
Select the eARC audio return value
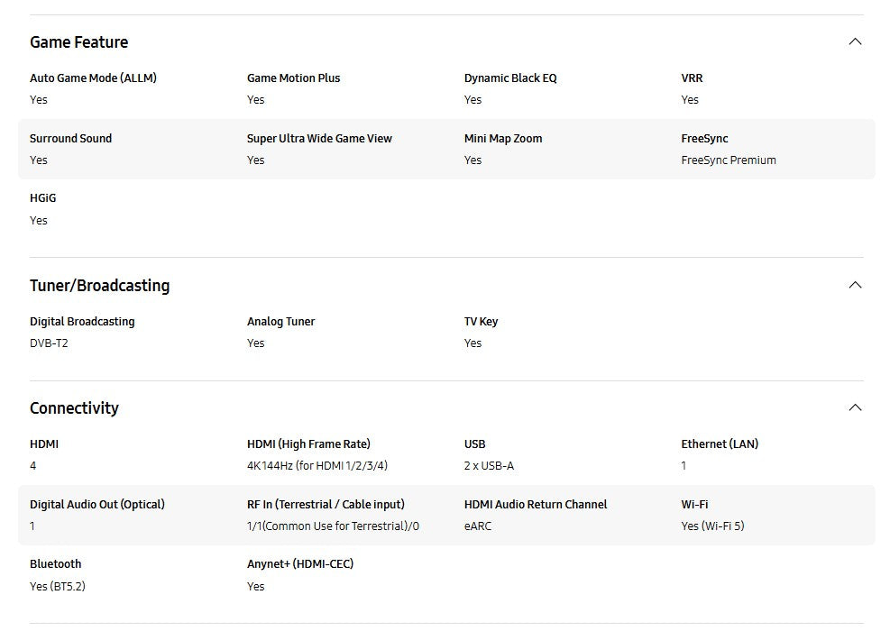[478, 526]
